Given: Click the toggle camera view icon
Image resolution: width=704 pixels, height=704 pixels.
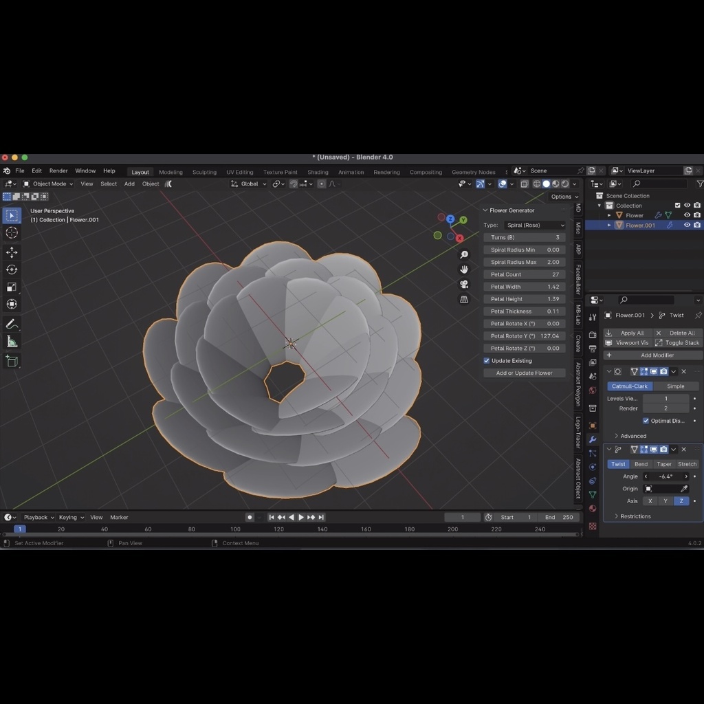Looking at the screenshot, I should (x=465, y=285).
